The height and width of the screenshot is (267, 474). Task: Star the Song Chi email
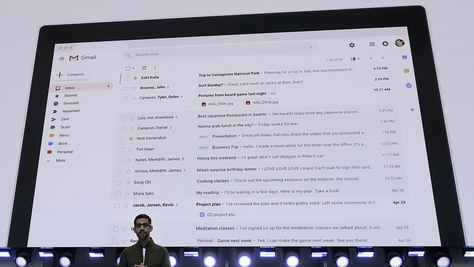click(x=128, y=182)
